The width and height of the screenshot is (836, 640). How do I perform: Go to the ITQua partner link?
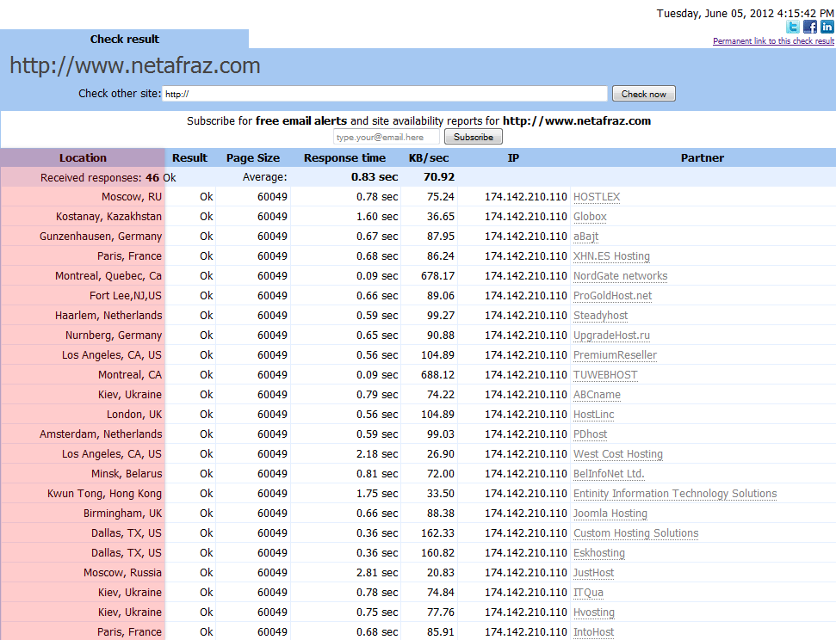click(588, 592)
